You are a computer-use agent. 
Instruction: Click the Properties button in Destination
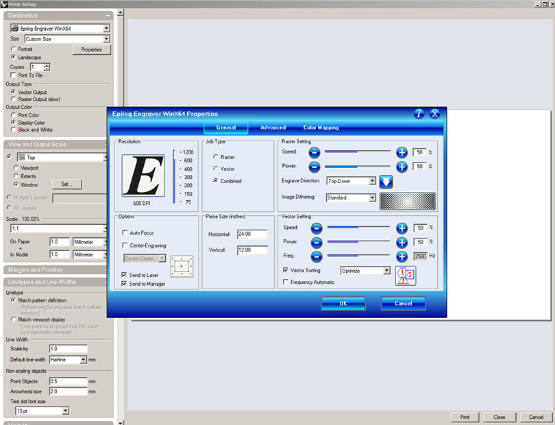tap(92, 49)
